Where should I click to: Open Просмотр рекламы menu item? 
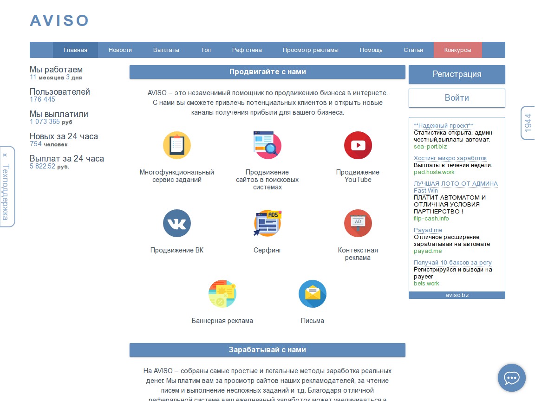coord(311,50)
